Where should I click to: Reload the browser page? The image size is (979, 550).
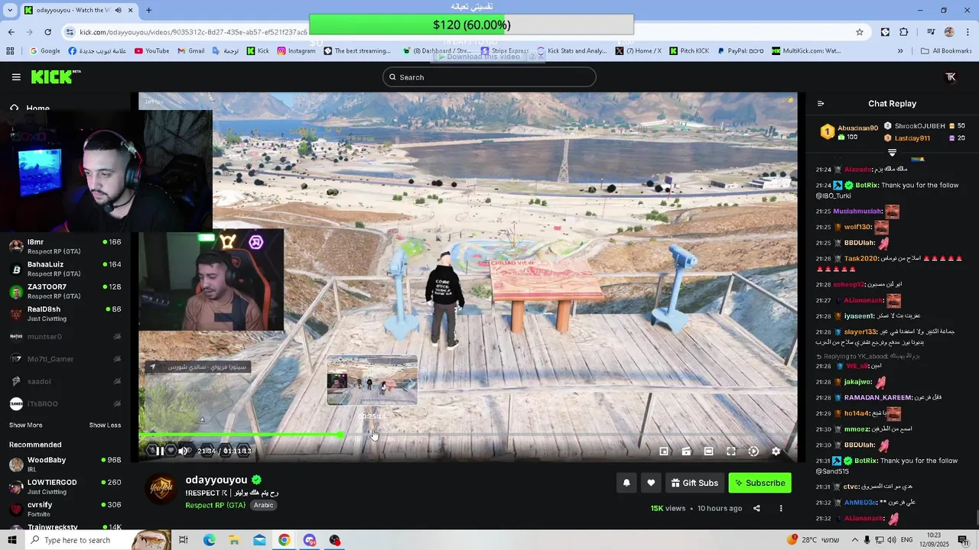pos(47,32)
